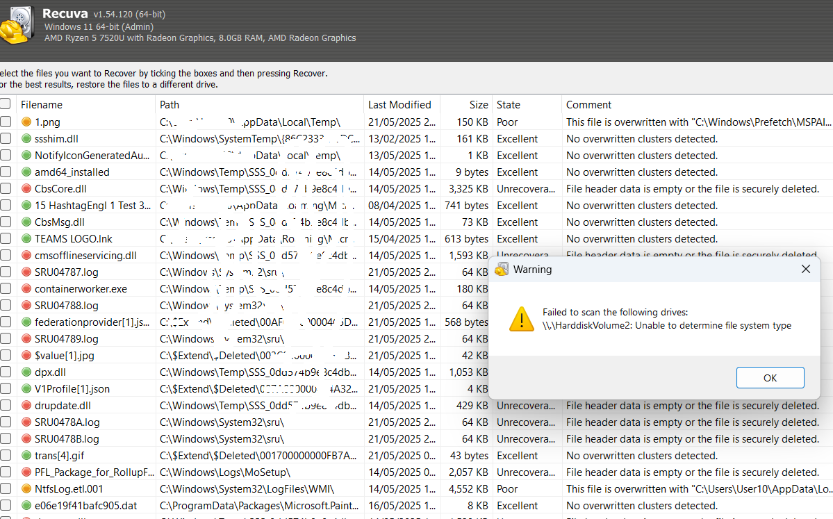Close the Warning dialog with X
This screenshot has width=833, height=519.
(x=805, y=270)
